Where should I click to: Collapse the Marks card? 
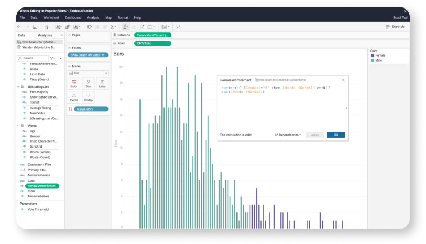(x=69, y=66)
